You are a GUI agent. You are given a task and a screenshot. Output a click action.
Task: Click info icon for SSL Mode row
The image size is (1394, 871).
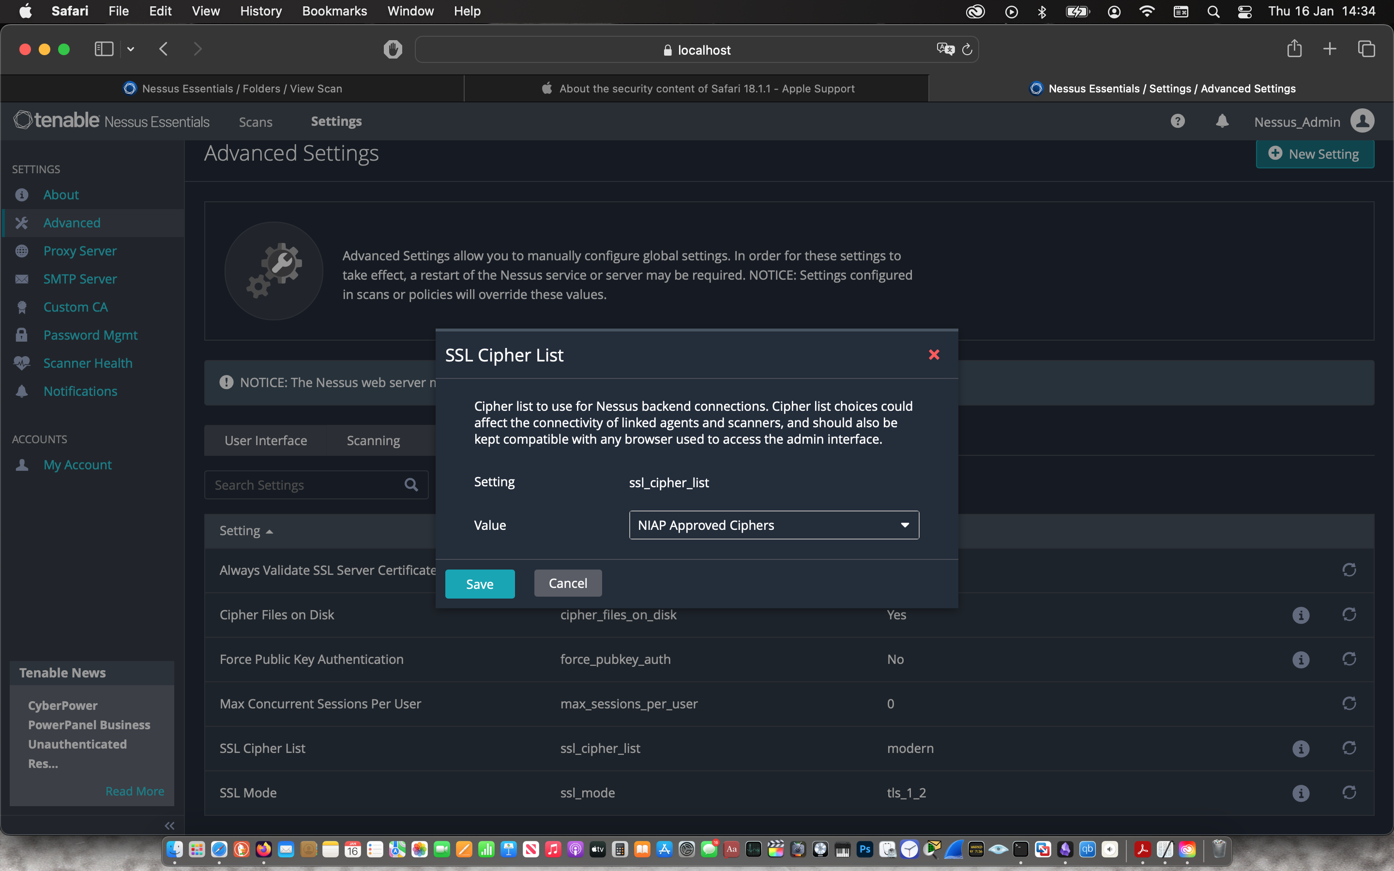click(x=1301, y=793)
